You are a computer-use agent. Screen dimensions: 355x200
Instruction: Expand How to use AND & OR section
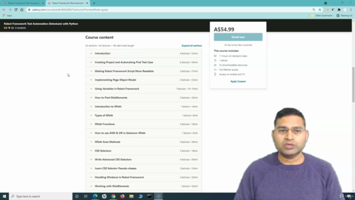point(144,133)
